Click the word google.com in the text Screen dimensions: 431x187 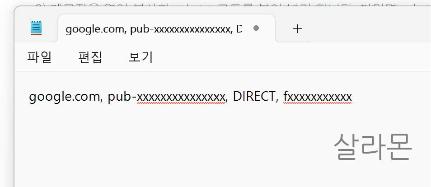66,97
